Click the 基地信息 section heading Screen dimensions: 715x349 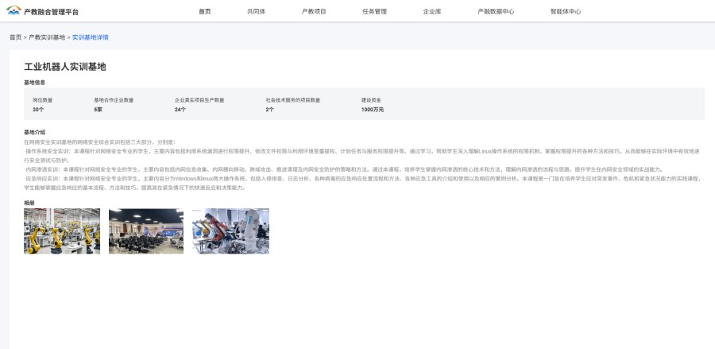pyautogui.click(x=35, y=83)
